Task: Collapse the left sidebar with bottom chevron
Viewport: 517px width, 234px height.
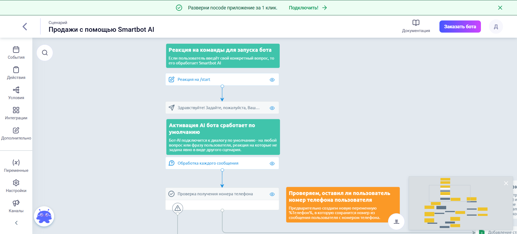Action: point(16,223)
